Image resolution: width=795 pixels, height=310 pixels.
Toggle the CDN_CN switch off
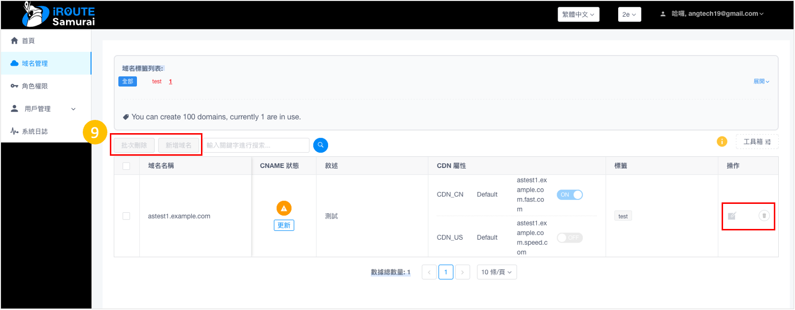569,195
